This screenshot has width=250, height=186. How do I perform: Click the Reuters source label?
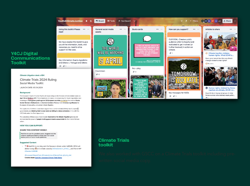[x=209, y=63]
